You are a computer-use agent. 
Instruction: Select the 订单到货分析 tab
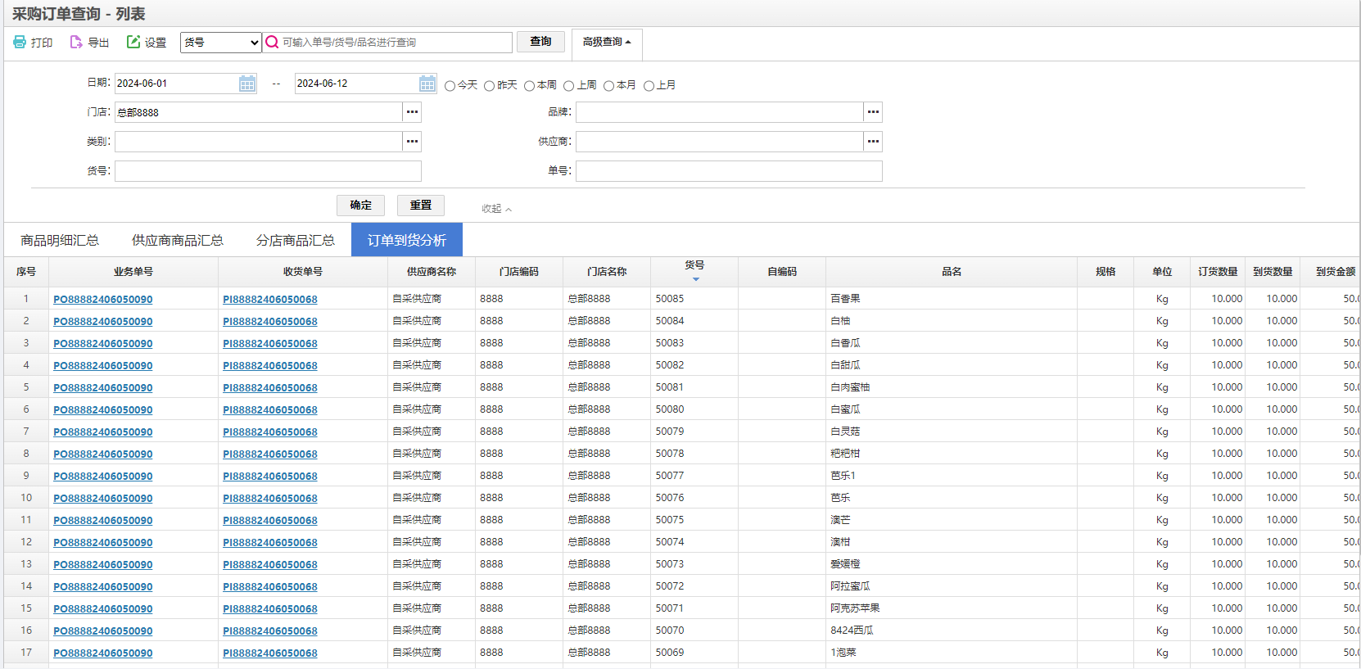point(407,240)
